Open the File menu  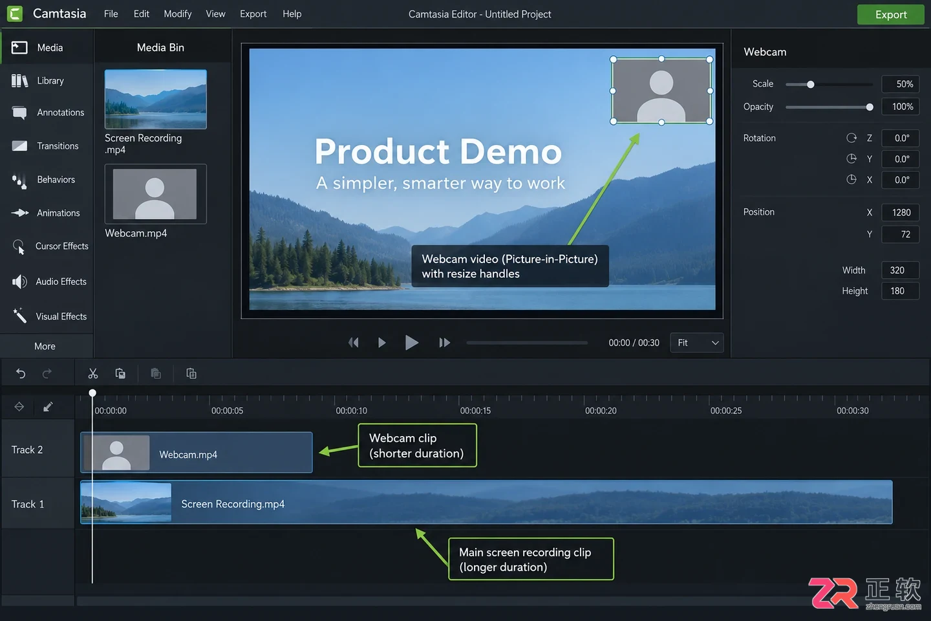tap(111, 14)
